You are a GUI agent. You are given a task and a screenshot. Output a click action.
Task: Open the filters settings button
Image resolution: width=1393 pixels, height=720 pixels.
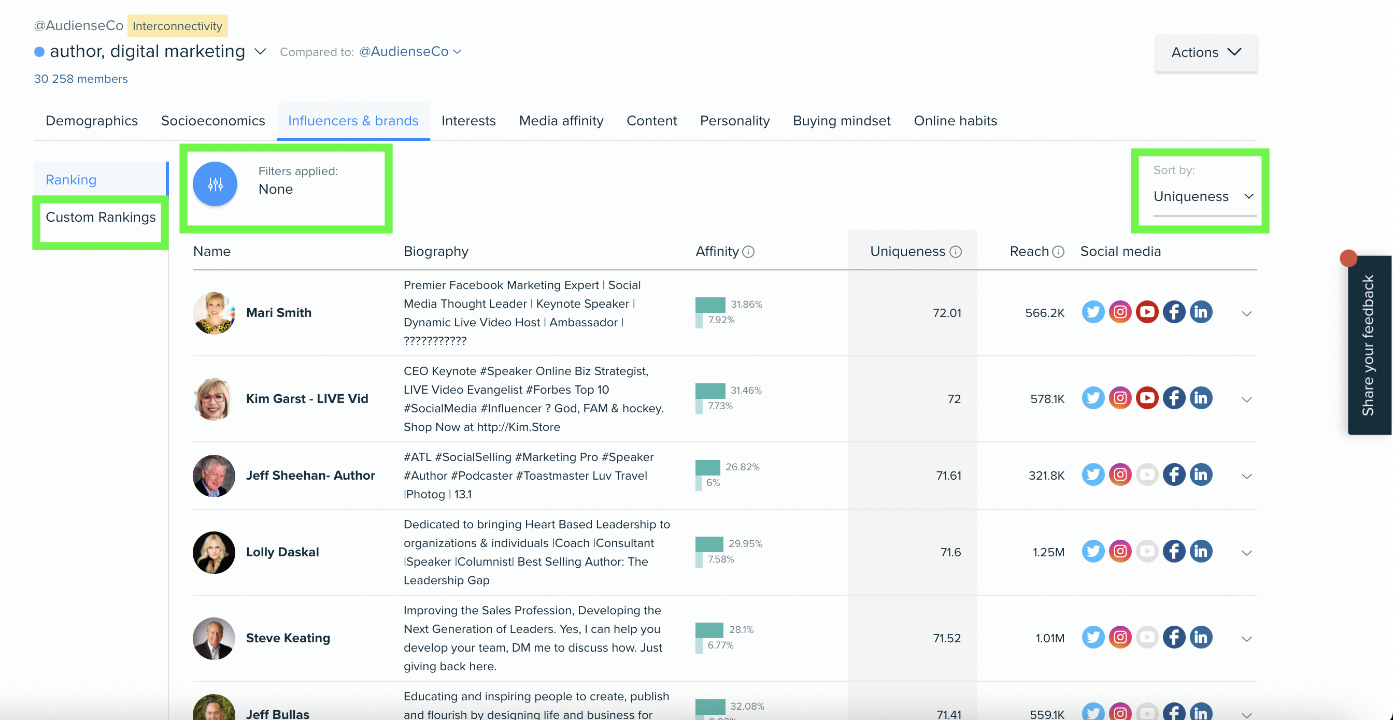pyautogui.click(x=215, y=184)
